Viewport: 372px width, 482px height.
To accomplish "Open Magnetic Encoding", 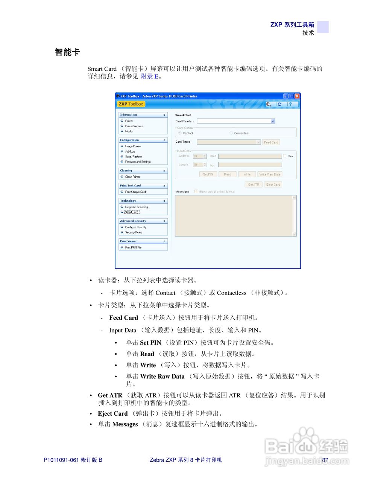I will pyautogui.click(x=137, y=207).
